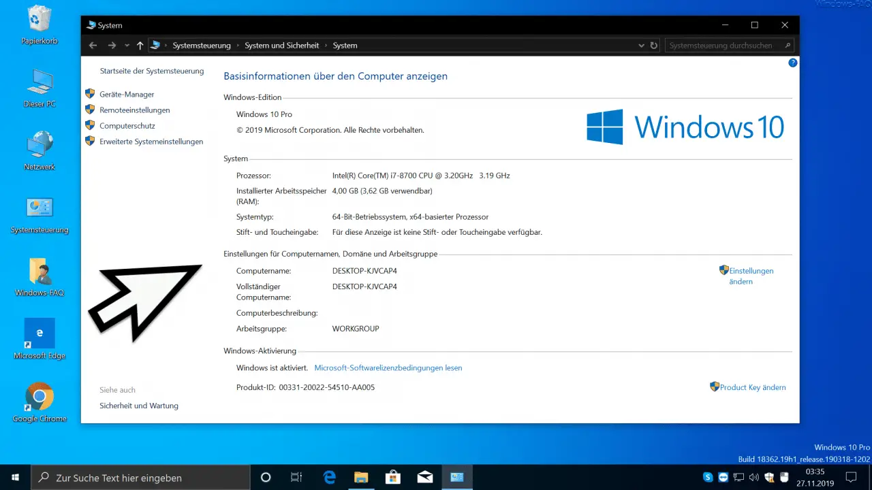Go to Startseite der Systemsteuerung
Screen dimensions: 872x490
pyautogui.click(x=152, y=71)
